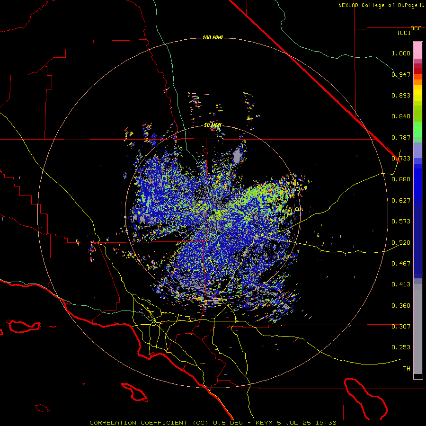Click the 0.787 scale value
The height and width of the screenshot is (426, 426).
click(x=401, y=137)
